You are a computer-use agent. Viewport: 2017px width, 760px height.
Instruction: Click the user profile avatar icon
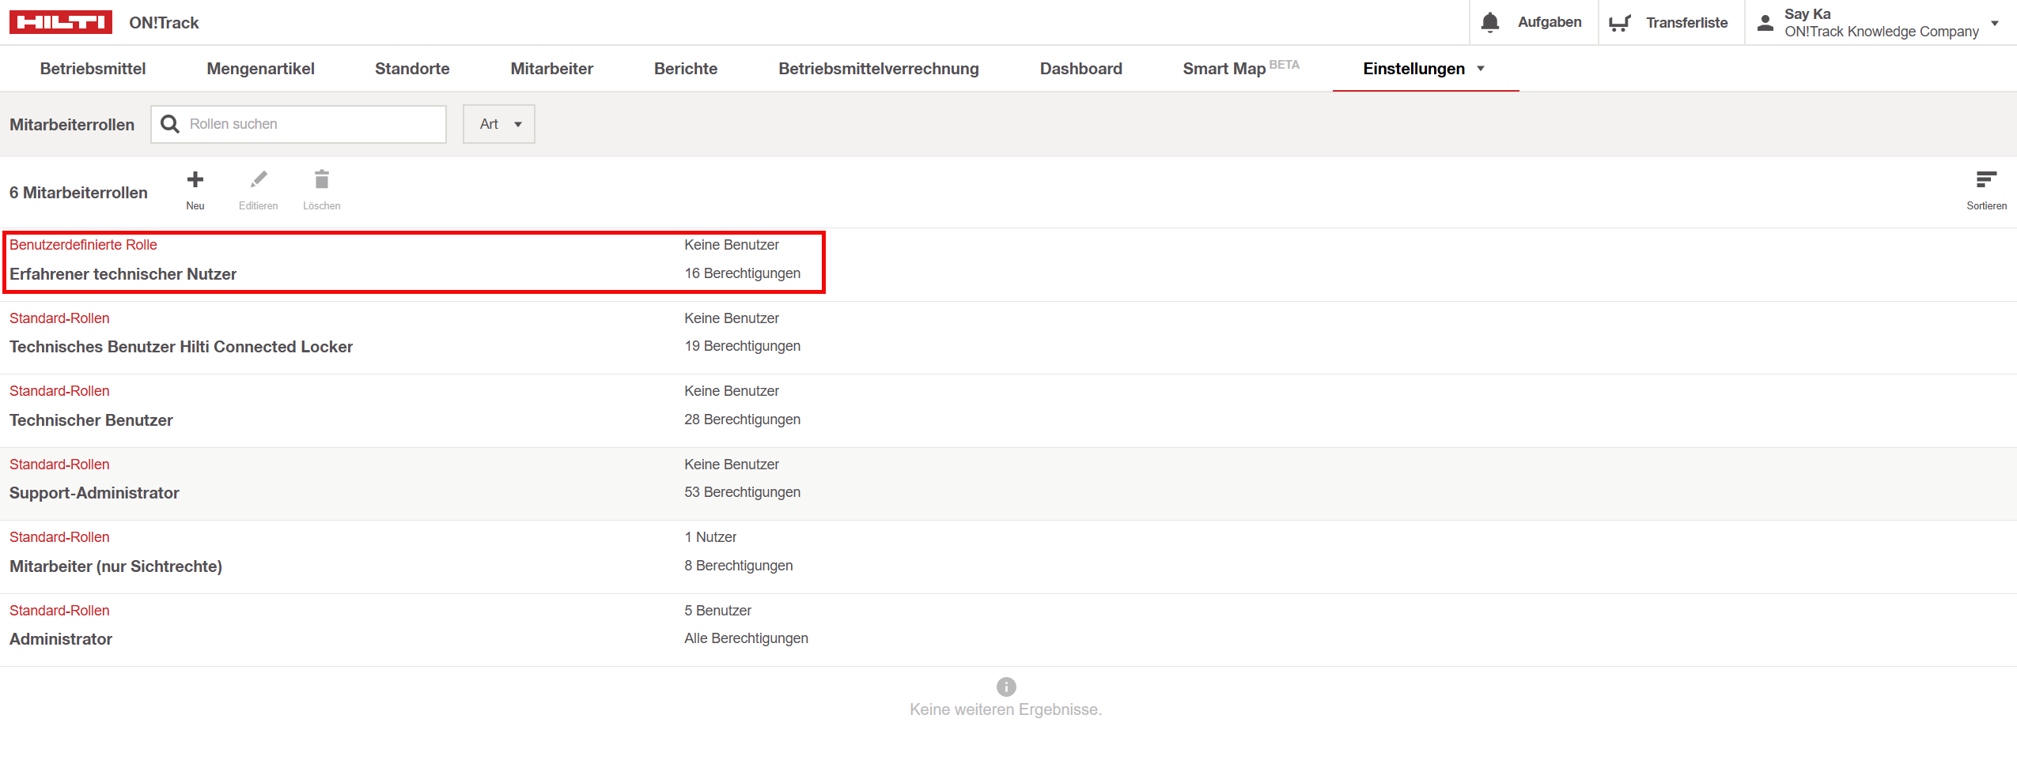click(1765, 23)
